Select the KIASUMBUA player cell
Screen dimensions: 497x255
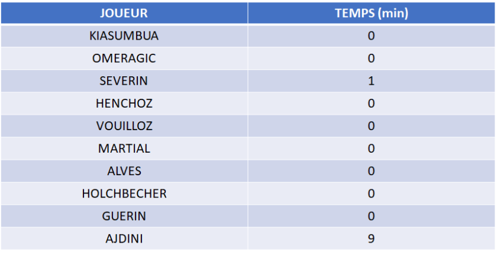click(124, 35)
